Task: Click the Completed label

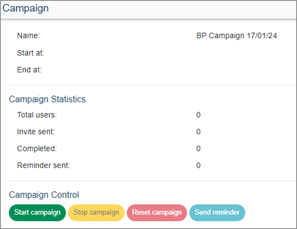Action: [37, 148]
